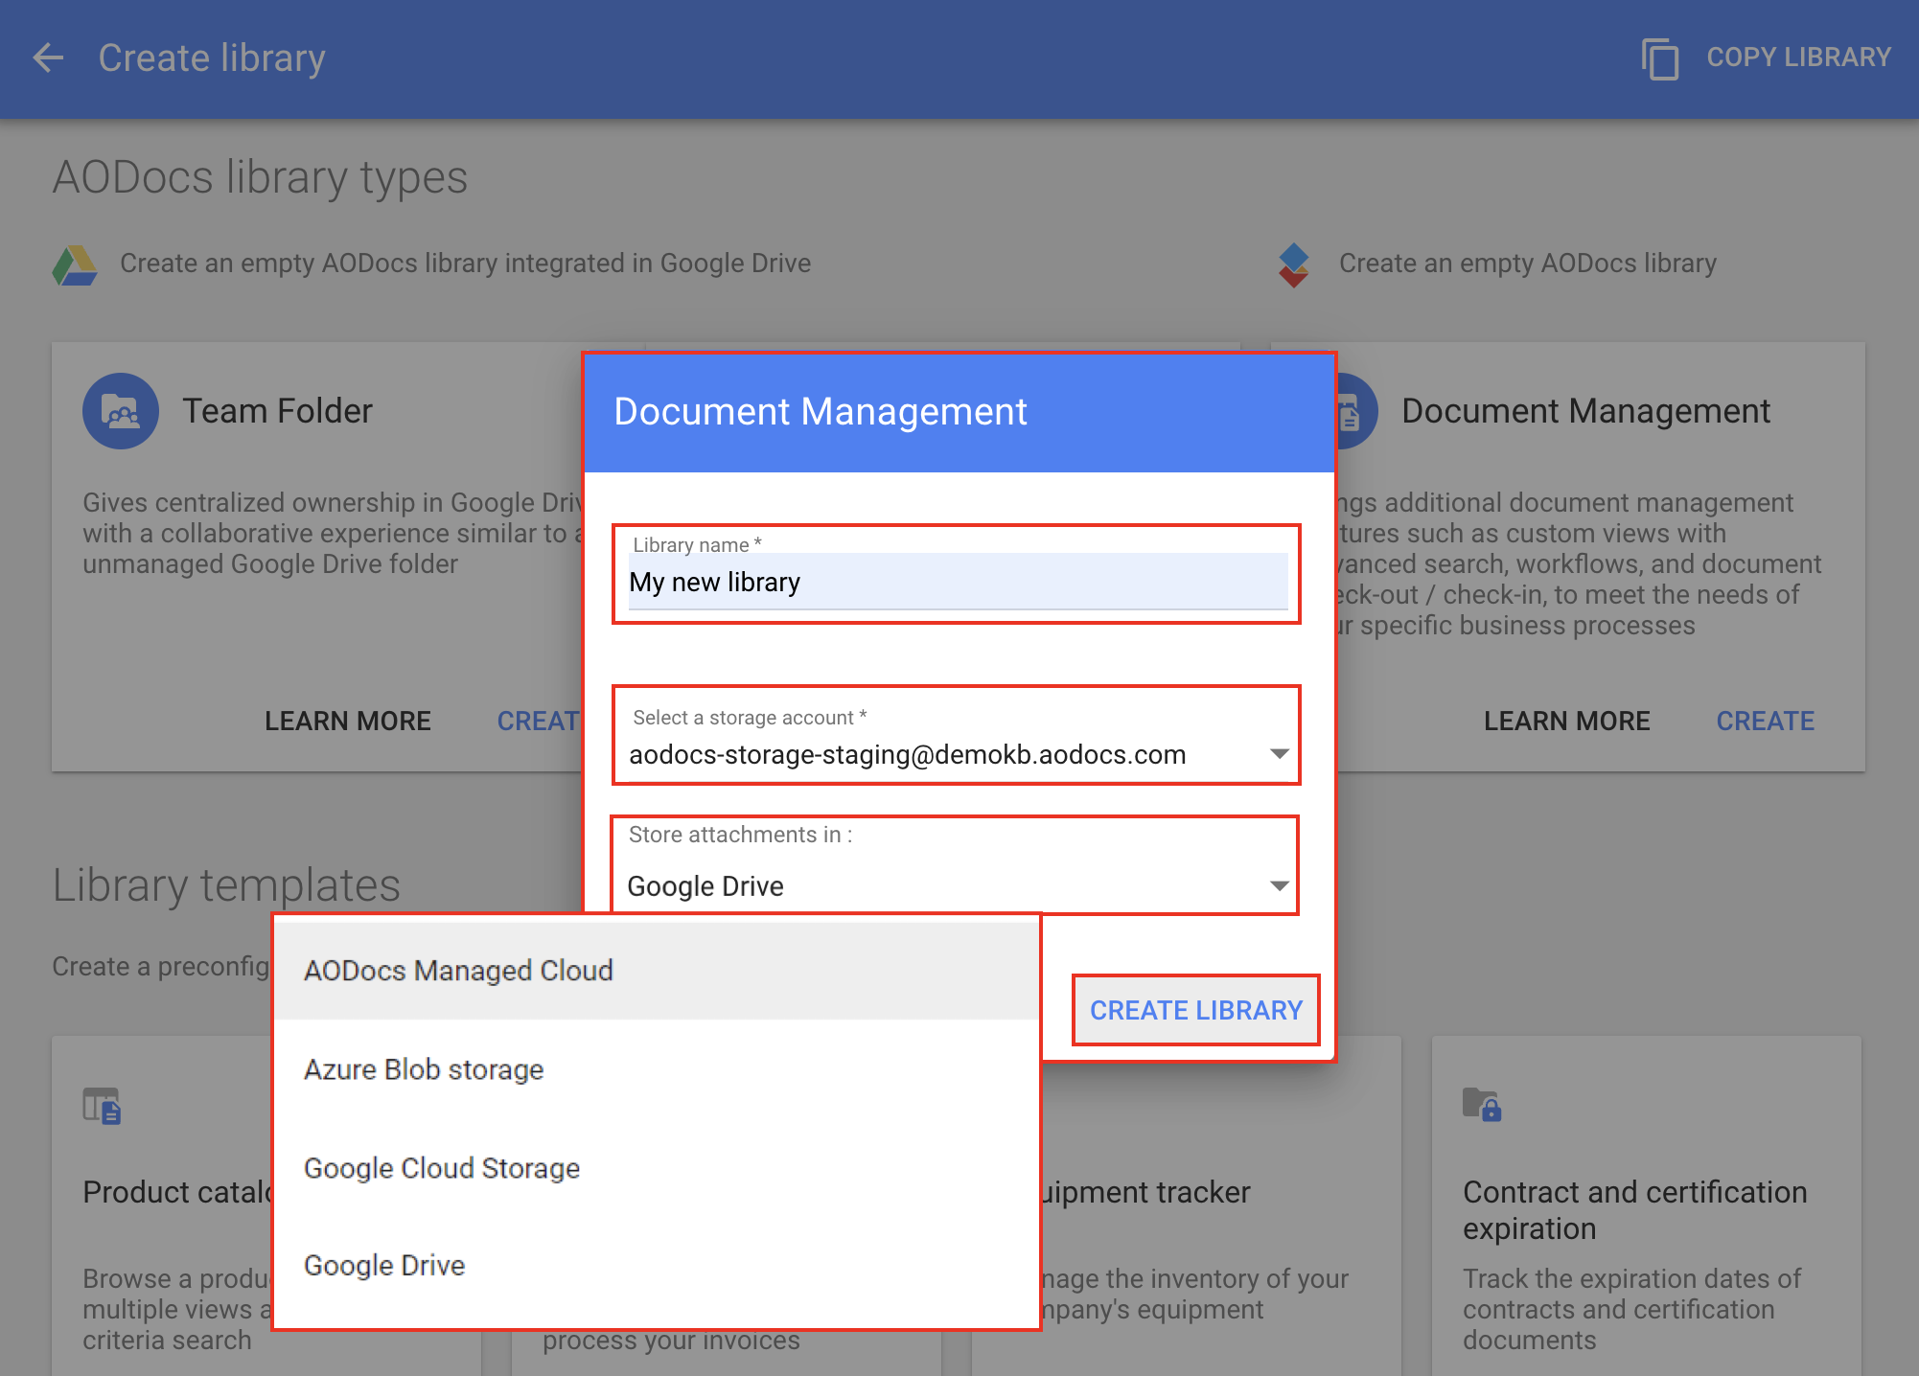Click the Team Folder circular folder icon
Screen dimensions: 1919x1376
[121, 410]
